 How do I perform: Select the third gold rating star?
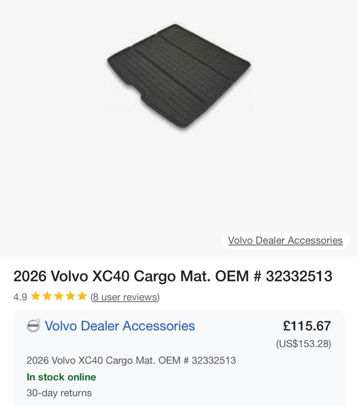pos(59,296)
